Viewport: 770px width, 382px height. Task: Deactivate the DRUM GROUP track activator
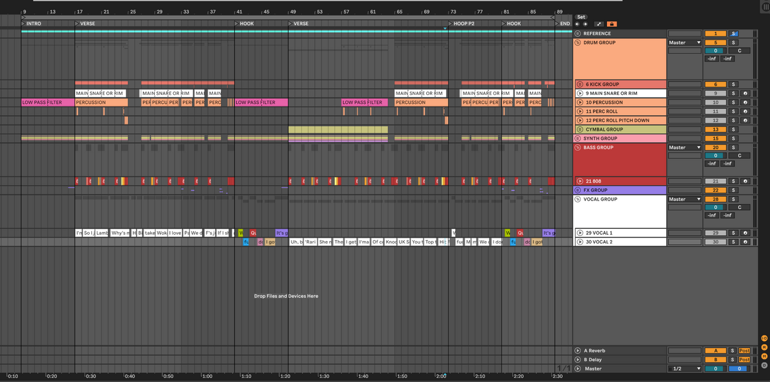click(715, 43)
